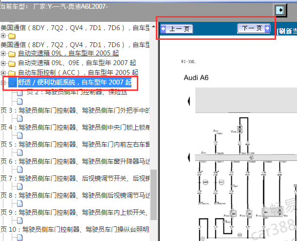The height and width of the screenshot is (241, 297).
Task: Click document icon above 页 7 row
Action: [19, 170]
